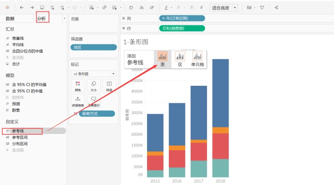The width and height of the screenshot is (334, 185).
Task: Click the duplicate sheet icon
Action: pyautogui.click(x=104, y=7)
